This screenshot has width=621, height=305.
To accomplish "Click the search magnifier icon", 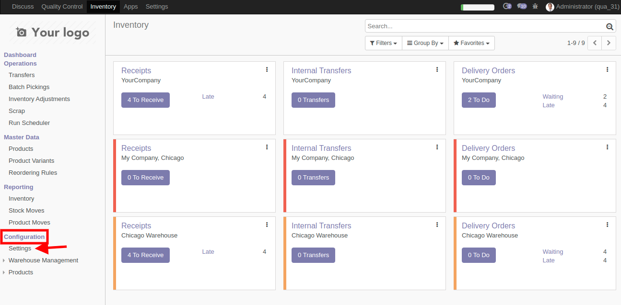I will pos(609,27).
